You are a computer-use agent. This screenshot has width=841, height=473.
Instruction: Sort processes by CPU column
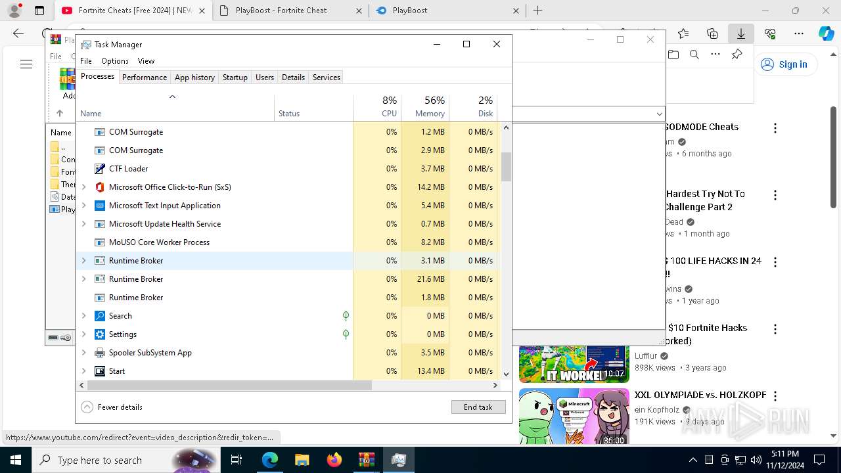pos(377,107)
